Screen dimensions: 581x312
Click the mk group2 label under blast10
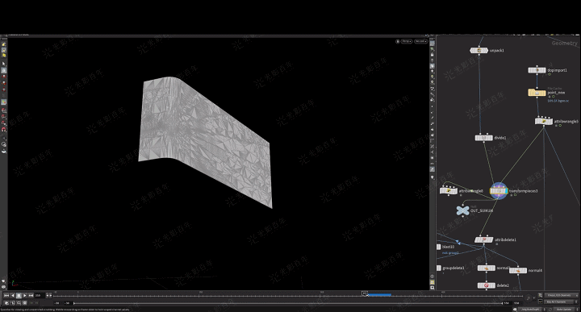450,253
